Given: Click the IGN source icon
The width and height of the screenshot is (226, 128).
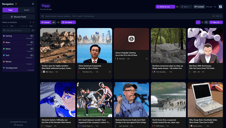Looking at the screenshot, I should [191, 72].
